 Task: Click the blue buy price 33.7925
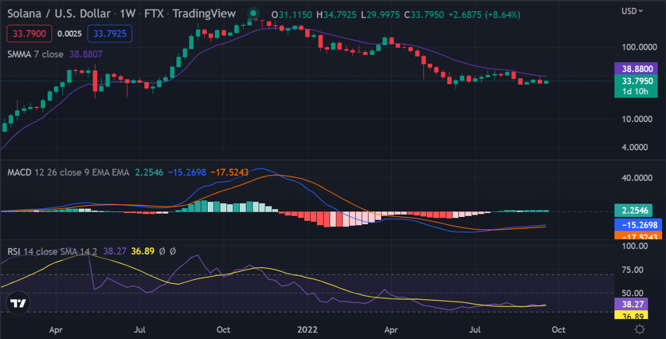coord(110,34)
